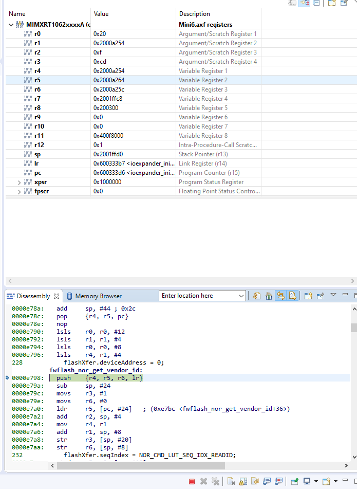Click the r8 value 0x200300
The image size is (357, 490).
point(106,108)
